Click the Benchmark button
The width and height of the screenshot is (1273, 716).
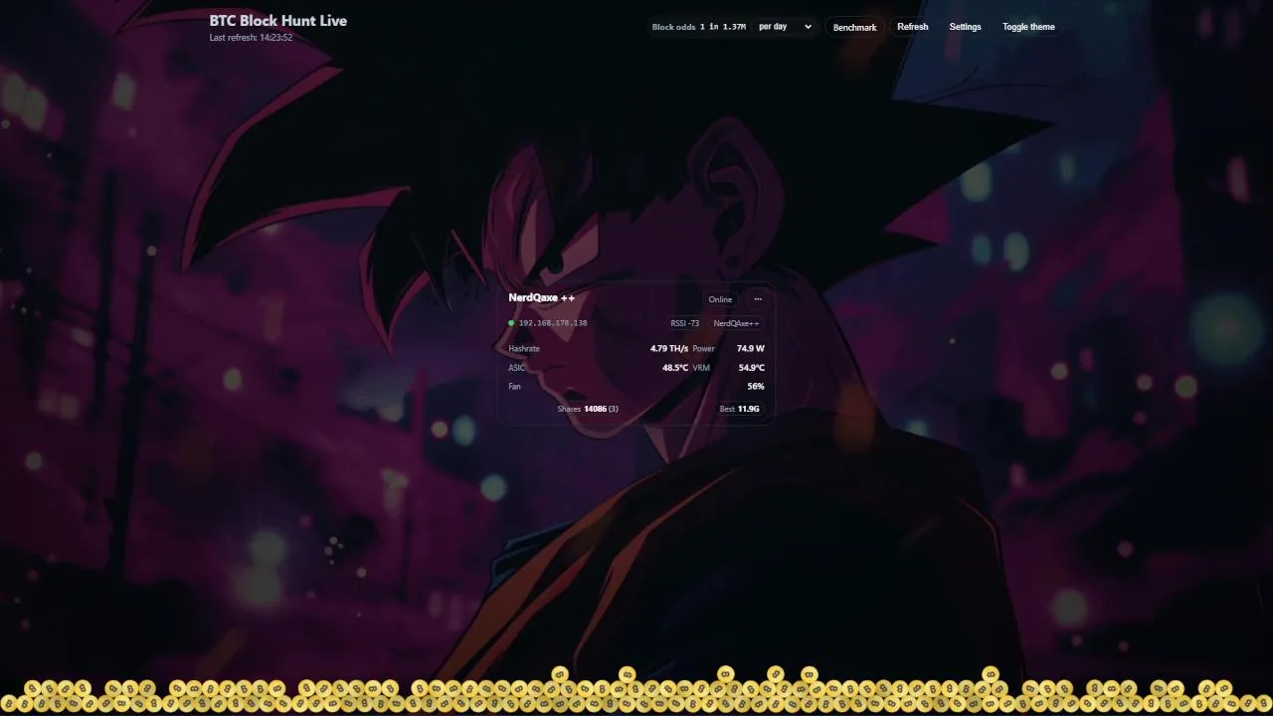pos(854,27)
